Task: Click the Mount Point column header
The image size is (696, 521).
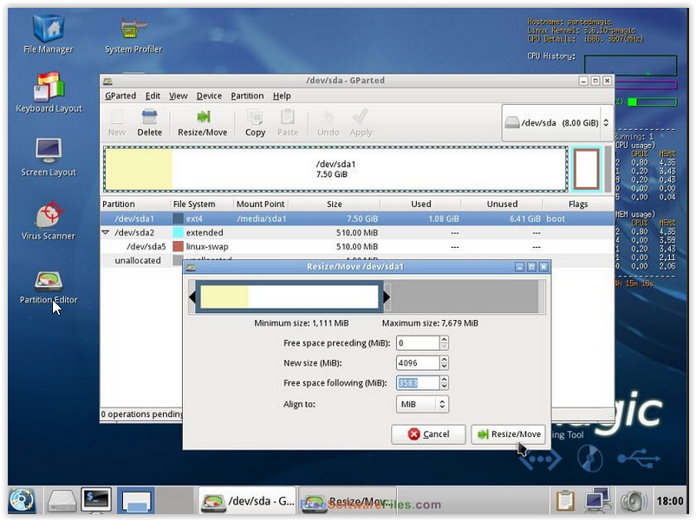Action: pyautogui.click(x=261, y=204)
